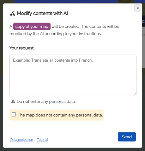Viewport: 145px width, 151px height.
Task: Check the no personal data checkbox
Action: pyautogui.click(x=14, y=115)
